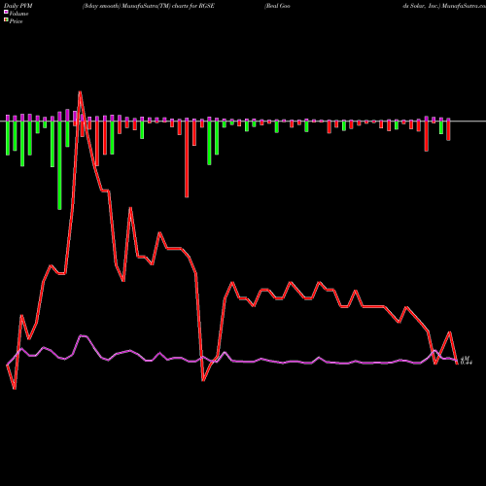
Task: Click the Price legend label
Action: 16,21
